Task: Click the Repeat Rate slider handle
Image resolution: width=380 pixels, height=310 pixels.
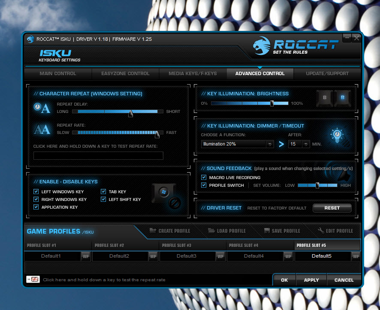Action: [157, 134]
